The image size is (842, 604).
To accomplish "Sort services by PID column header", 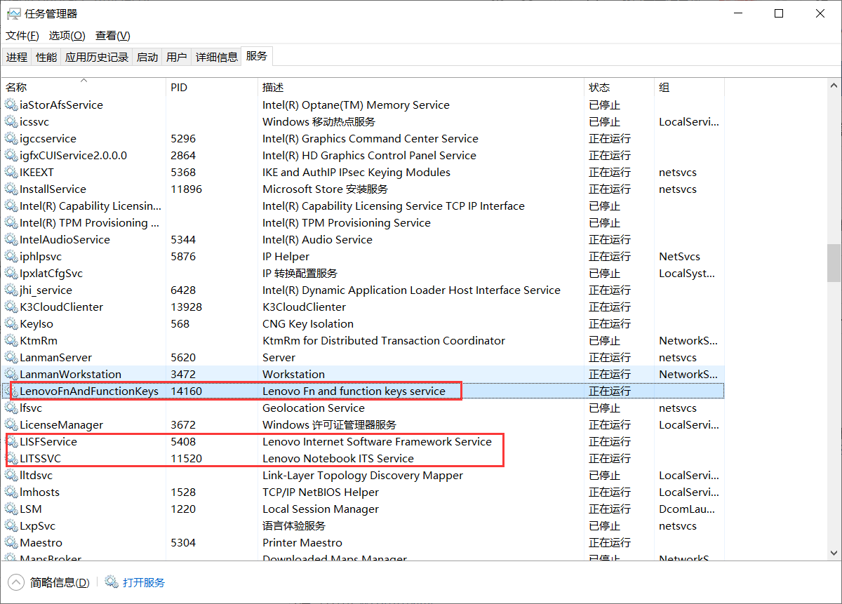I will [x=212, y=87].
